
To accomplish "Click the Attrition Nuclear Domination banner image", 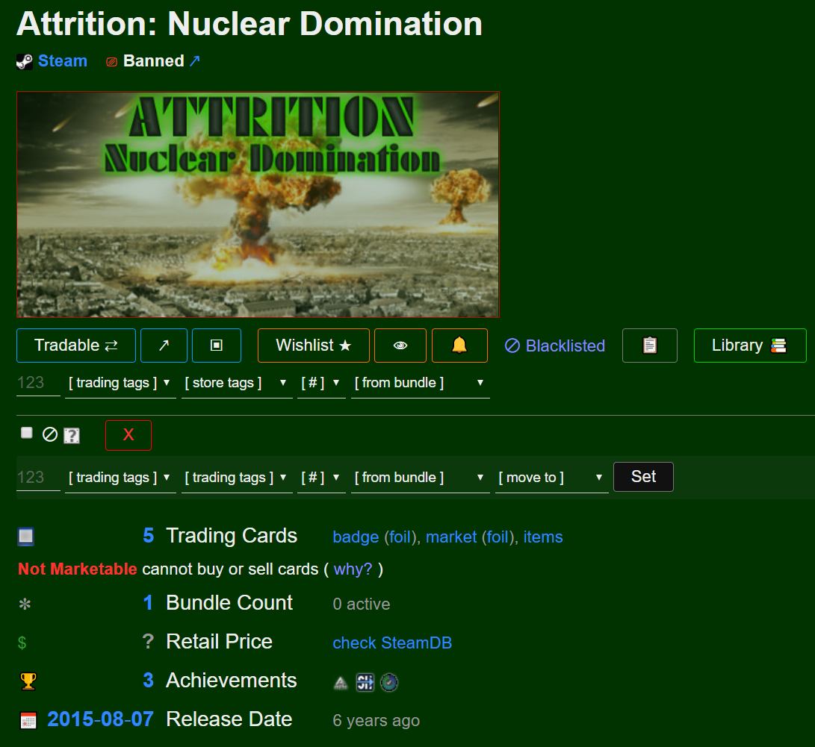I will [x=258, y=204].
